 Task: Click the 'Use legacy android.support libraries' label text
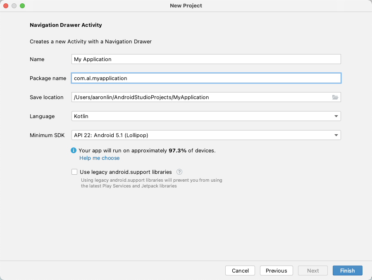click(126, 172)
